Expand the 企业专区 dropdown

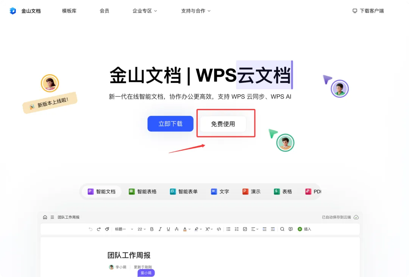point(145,11)
